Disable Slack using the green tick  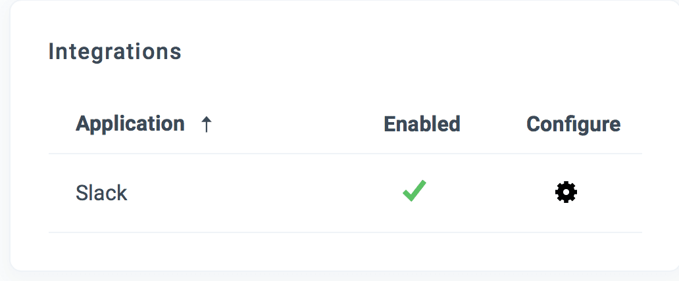pos(415,191)
